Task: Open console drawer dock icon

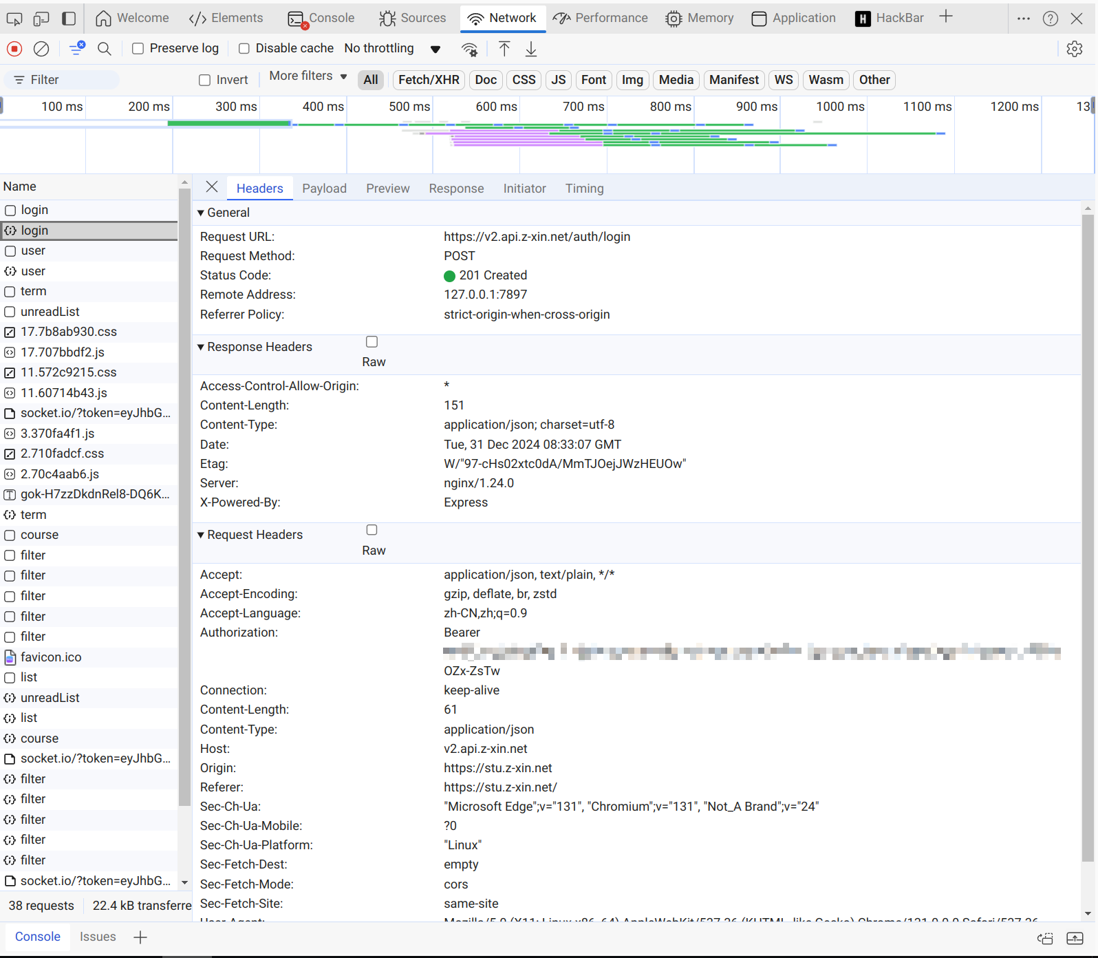Action: pyautogui.click(x=1045, y=938)
